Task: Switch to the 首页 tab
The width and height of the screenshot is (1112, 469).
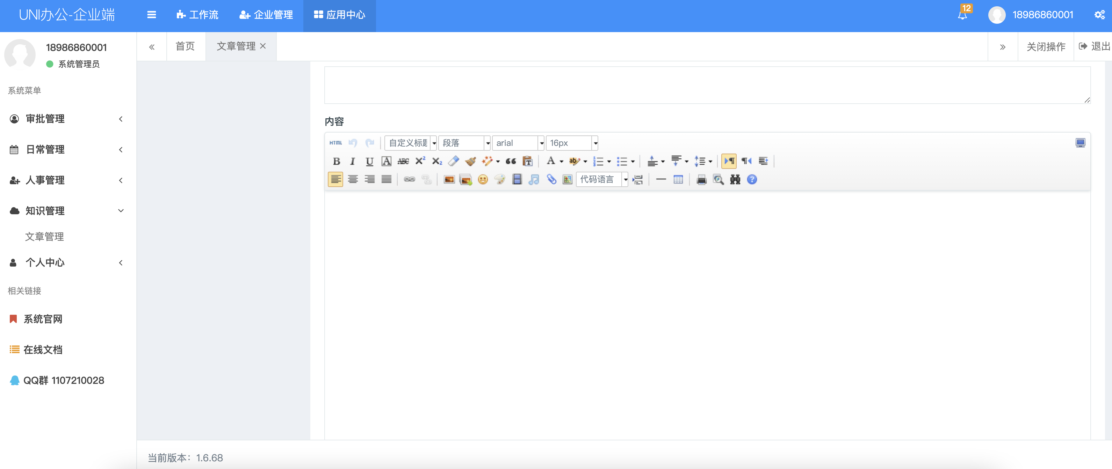Action: pos(185,46)
